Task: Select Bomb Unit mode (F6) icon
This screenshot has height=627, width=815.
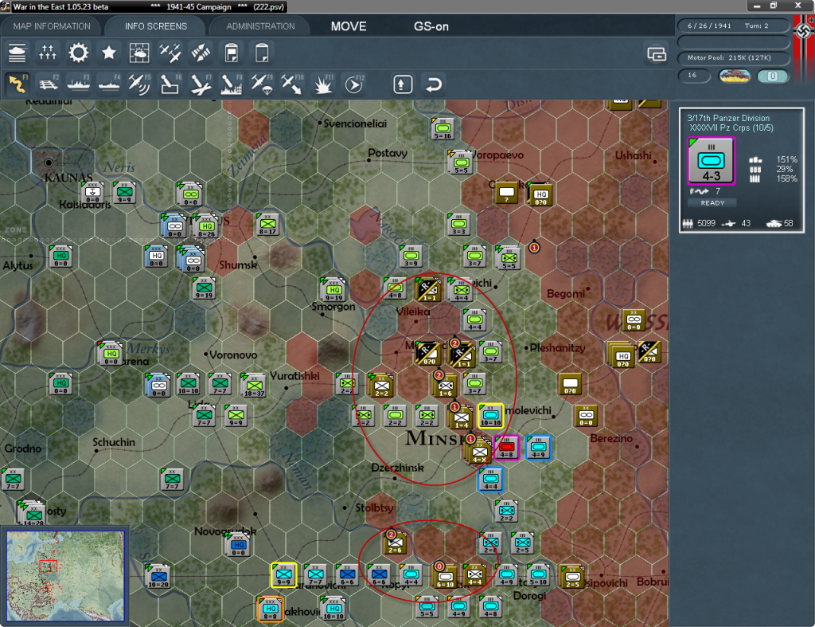Action: (x=170, y=84)
